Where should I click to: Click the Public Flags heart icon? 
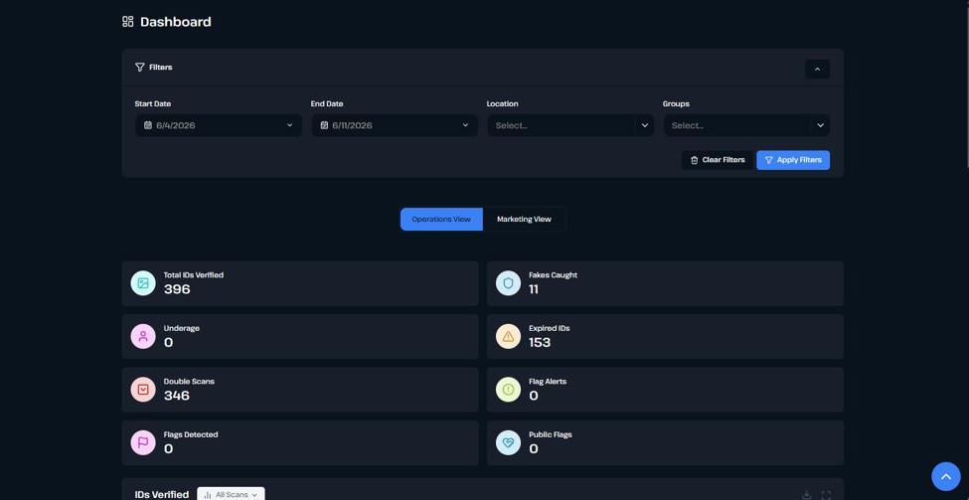click(509, 442)
